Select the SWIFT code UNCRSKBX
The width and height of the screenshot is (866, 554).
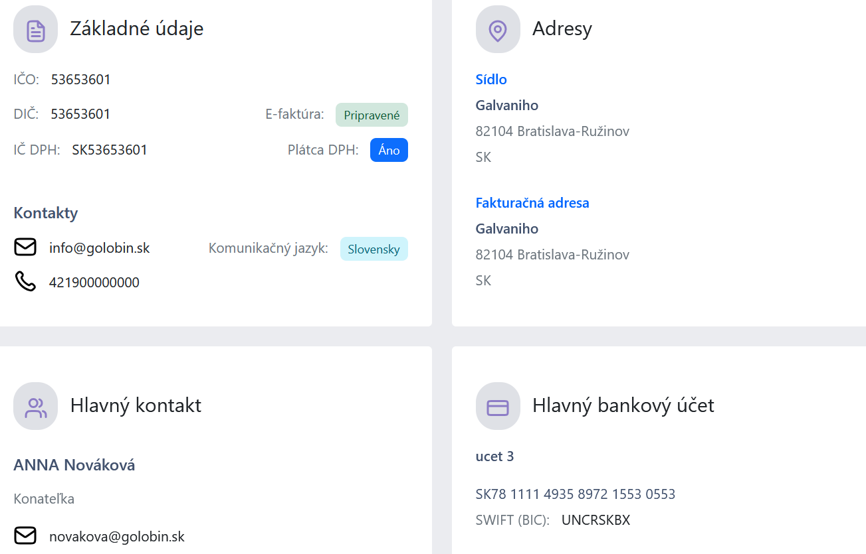coord(595,520)
